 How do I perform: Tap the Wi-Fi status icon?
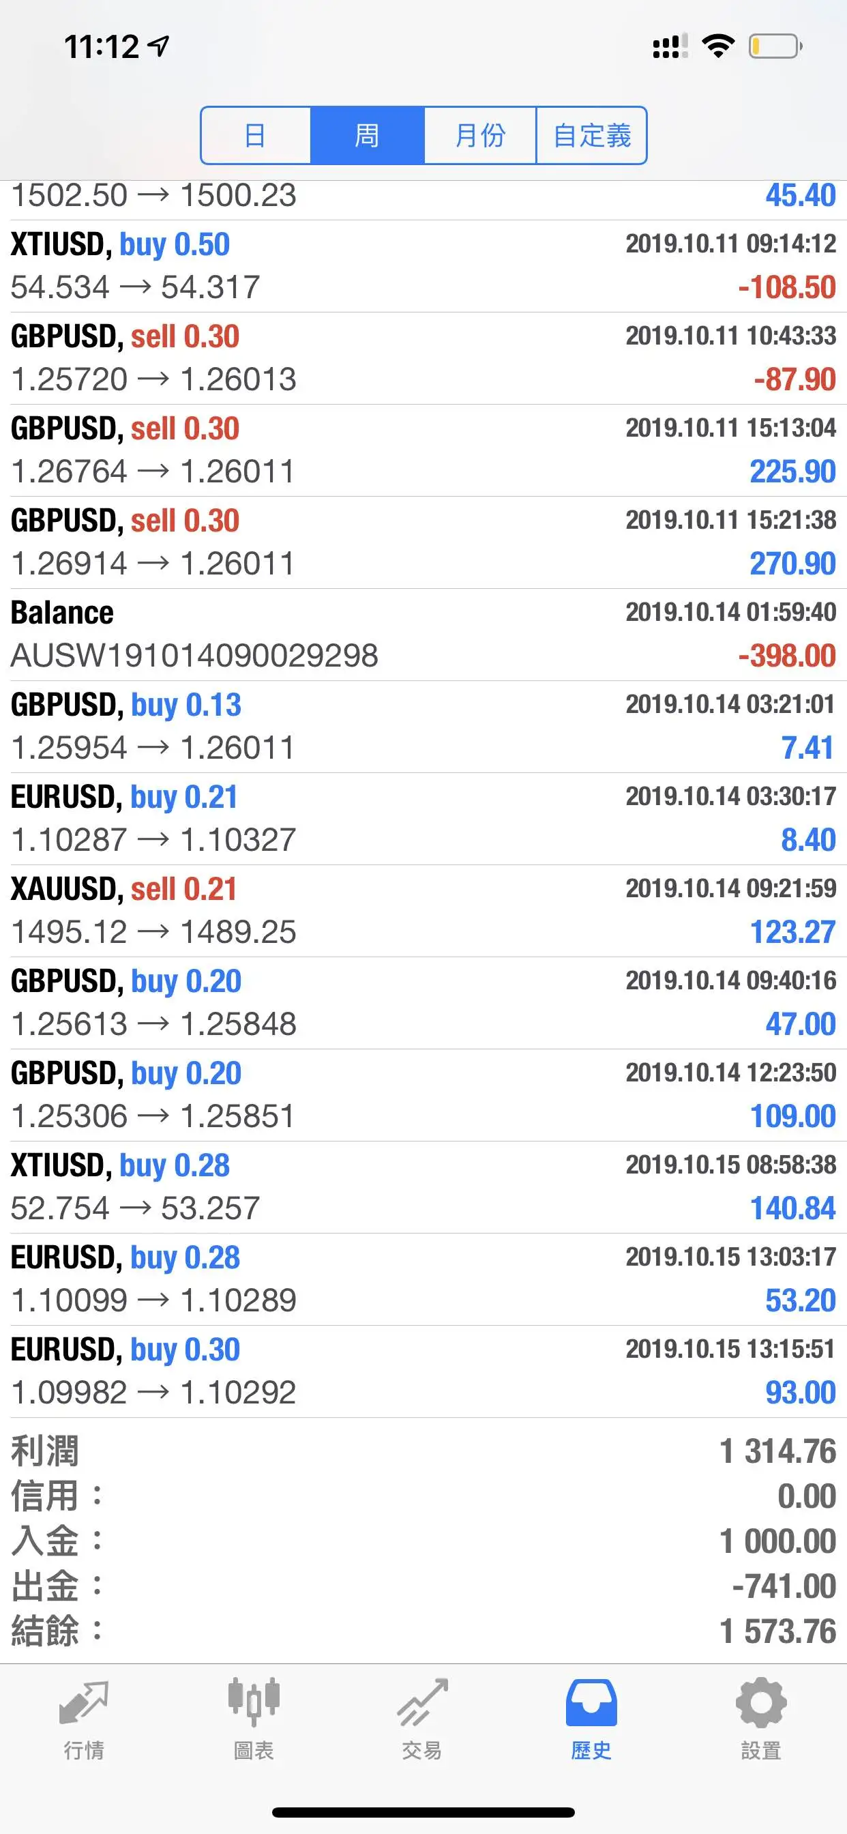tap(718, 46)
